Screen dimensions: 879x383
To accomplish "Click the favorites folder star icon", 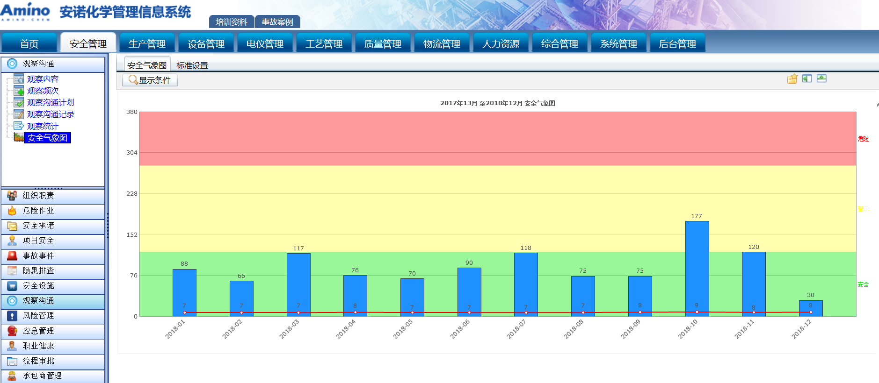I will coord(792,79).
